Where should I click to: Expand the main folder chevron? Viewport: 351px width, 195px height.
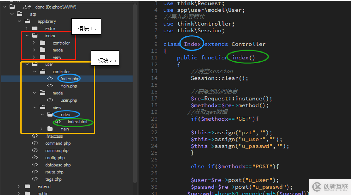(42, 129)
